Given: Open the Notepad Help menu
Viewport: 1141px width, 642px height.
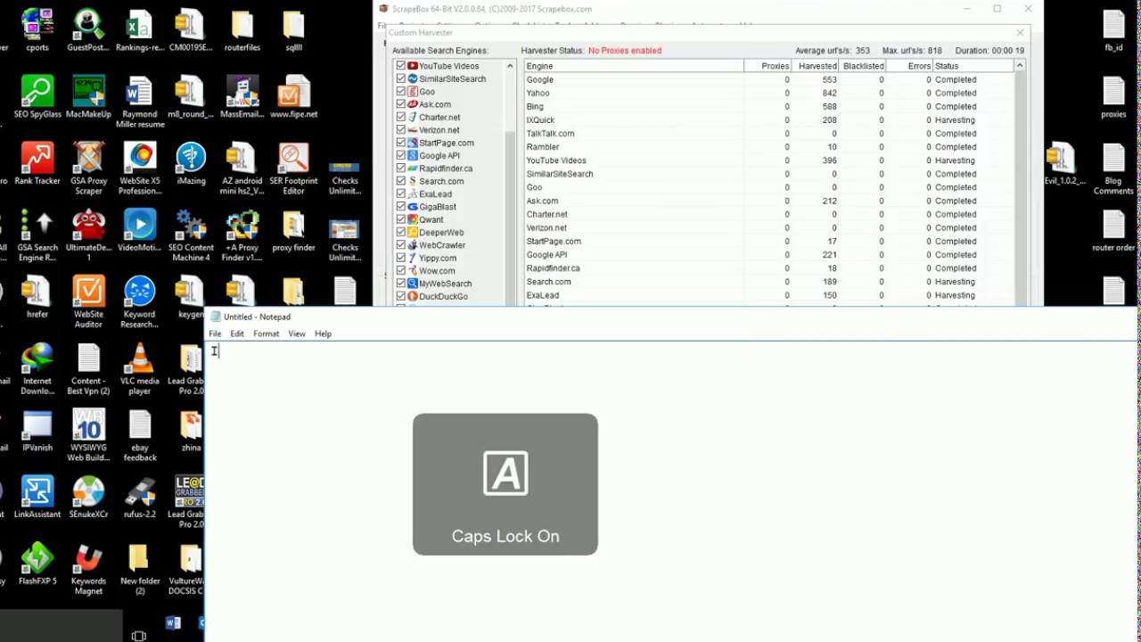Looking at the screenshot, I should click(323, 333).
